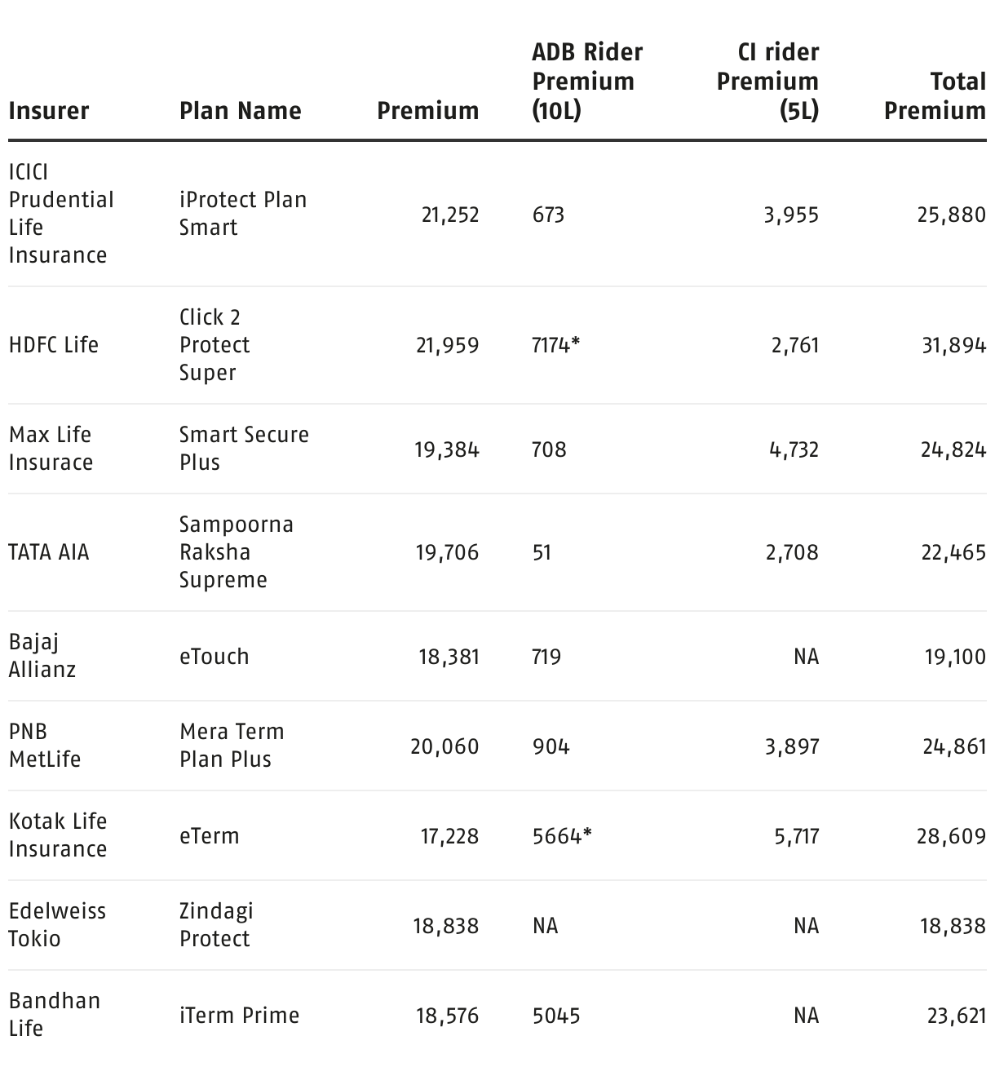Click the Total Premium column header

[935, 96]
